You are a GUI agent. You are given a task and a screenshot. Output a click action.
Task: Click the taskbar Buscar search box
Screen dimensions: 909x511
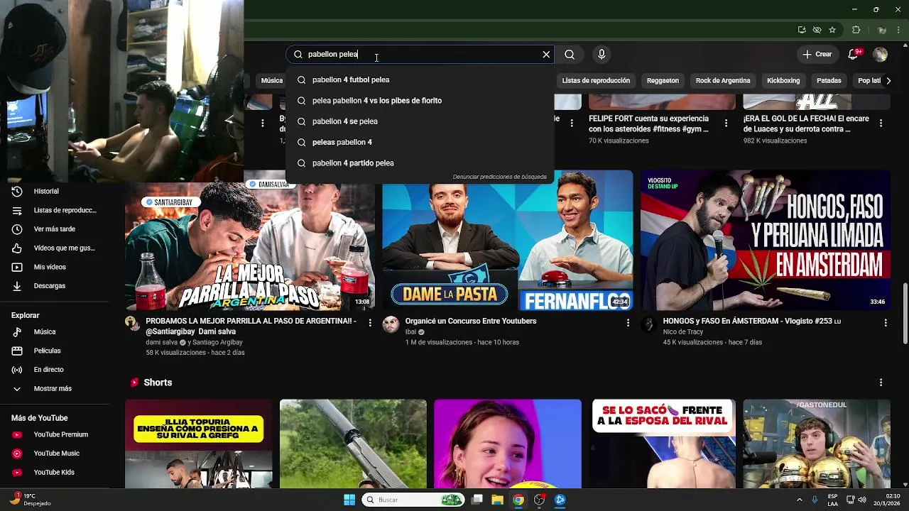(413, 500)
